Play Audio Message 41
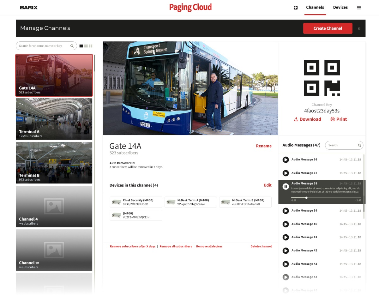This screenshot has height=295, width=379. click(x=286, y=237)
